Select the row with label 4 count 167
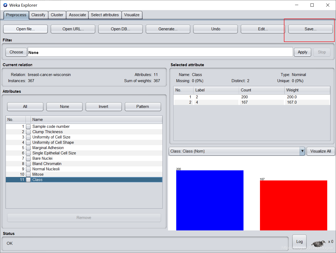336x253 pixels. pyautogui.click(x=252, y=102)
